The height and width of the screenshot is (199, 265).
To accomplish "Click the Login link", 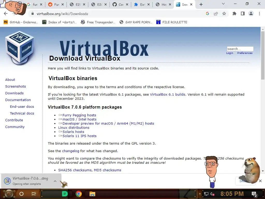I will [230, 53].
